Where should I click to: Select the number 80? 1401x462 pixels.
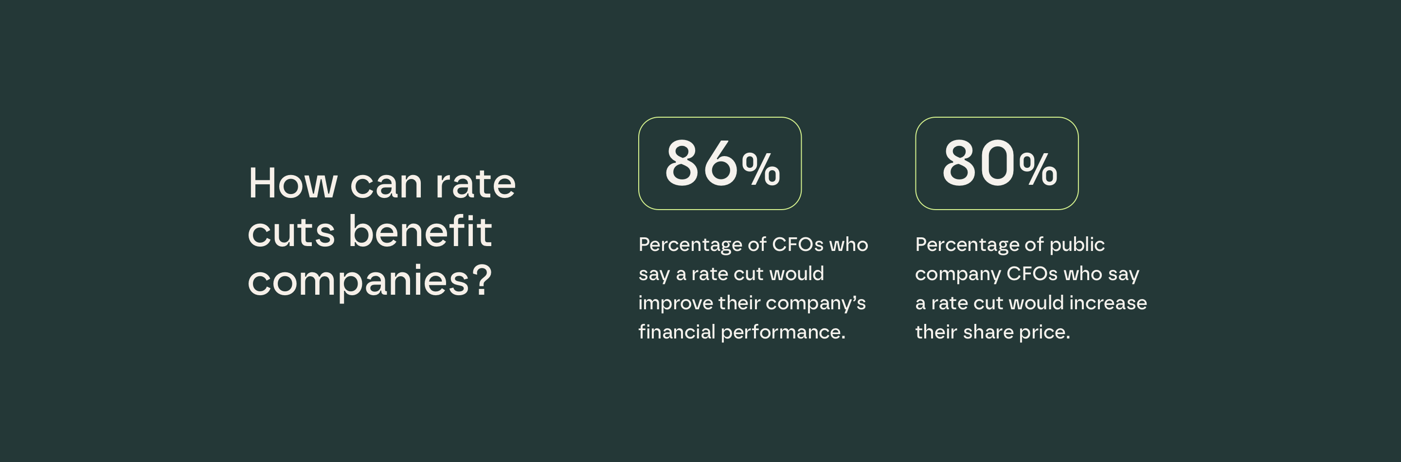click(978, 163)
